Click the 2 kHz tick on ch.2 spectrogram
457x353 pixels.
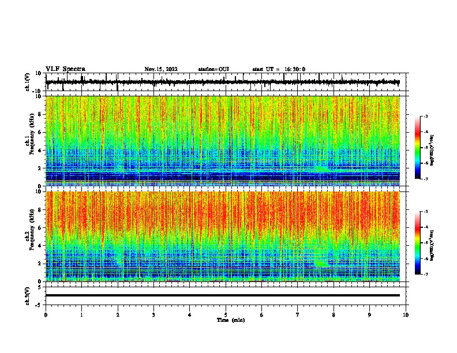pyautogui.click(x=40, y=264)
